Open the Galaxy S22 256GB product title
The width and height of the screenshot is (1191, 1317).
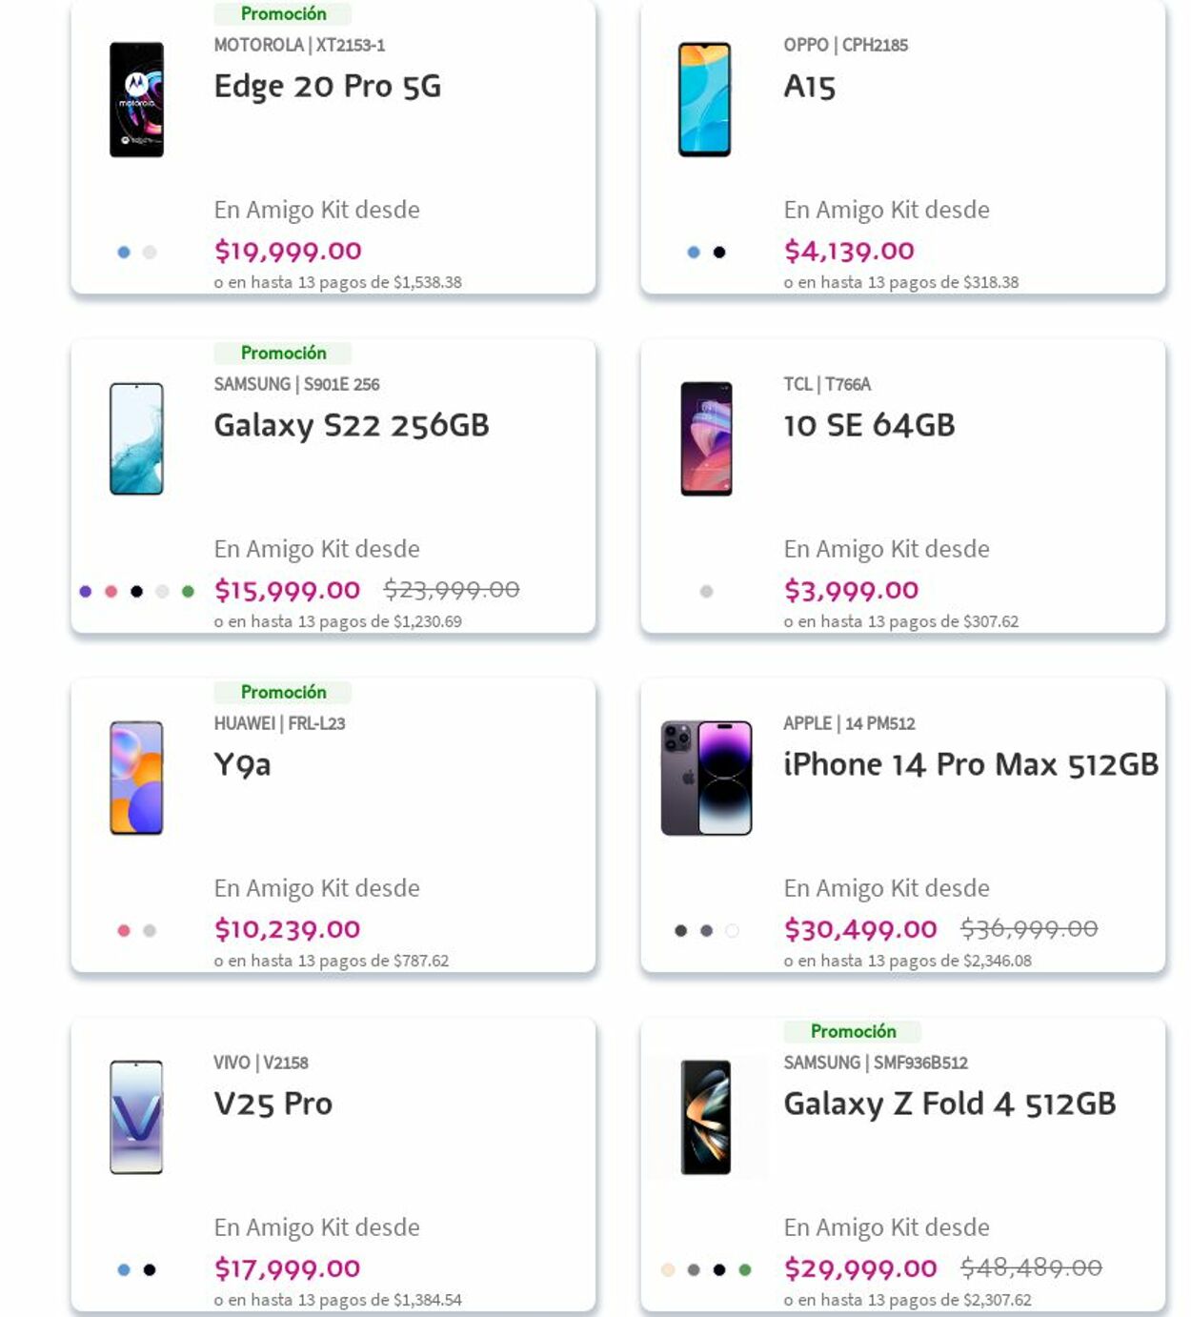click(x=351, y=425)
